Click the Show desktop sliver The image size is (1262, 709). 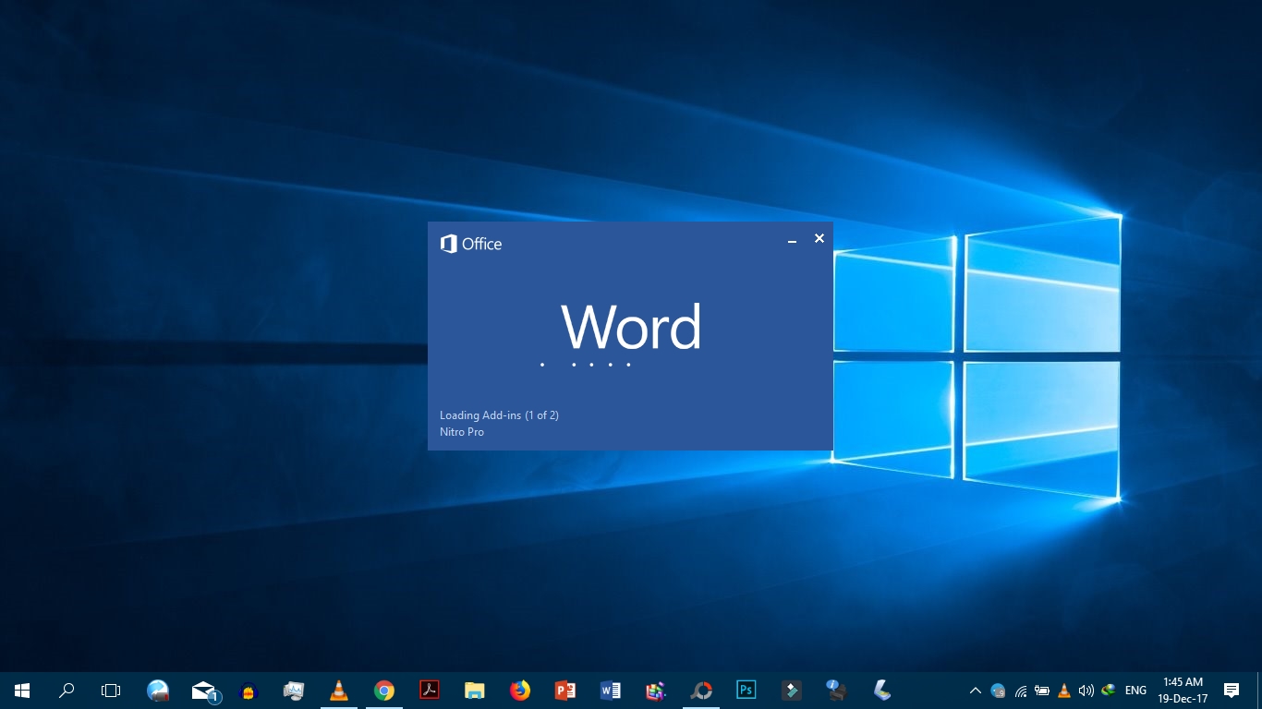(x=1258, y=691)
